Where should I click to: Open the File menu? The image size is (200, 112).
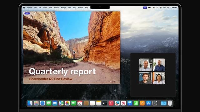click(35, 7)
